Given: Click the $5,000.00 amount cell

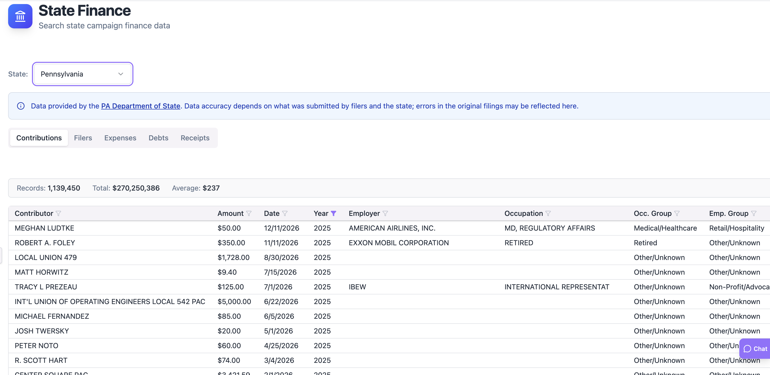Looking at the screenshot, I should 234,302.
